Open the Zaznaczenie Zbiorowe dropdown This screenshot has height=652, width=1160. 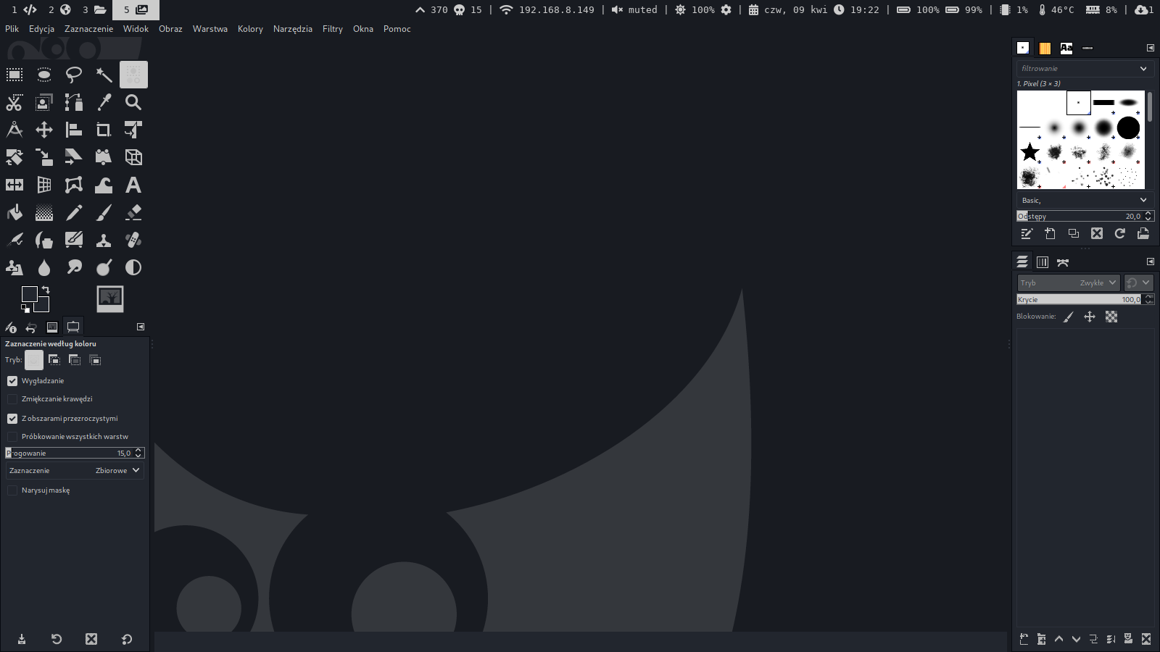75,470
